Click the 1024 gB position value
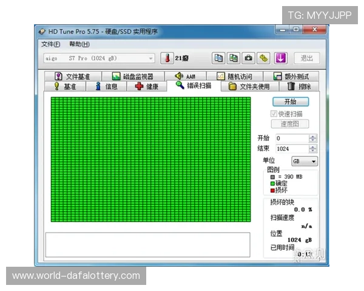 pyautogui.click(x=300, y=240)
